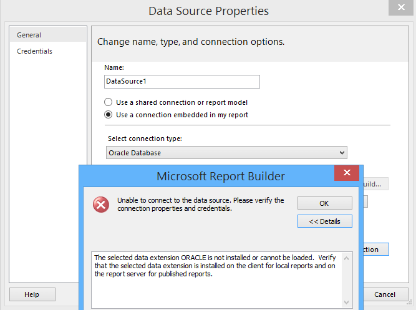Screen dimensions: 416x310
Task: Click the red error icon in dialog
Action: coord(101,205)
